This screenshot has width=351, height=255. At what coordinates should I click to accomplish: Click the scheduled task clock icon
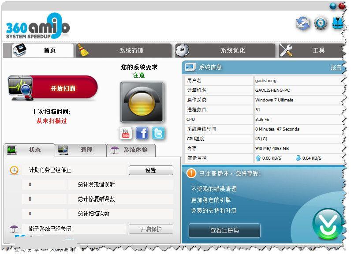(14, 170)
